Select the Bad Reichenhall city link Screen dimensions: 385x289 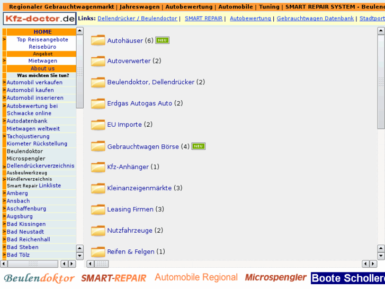tap(29, 239)
